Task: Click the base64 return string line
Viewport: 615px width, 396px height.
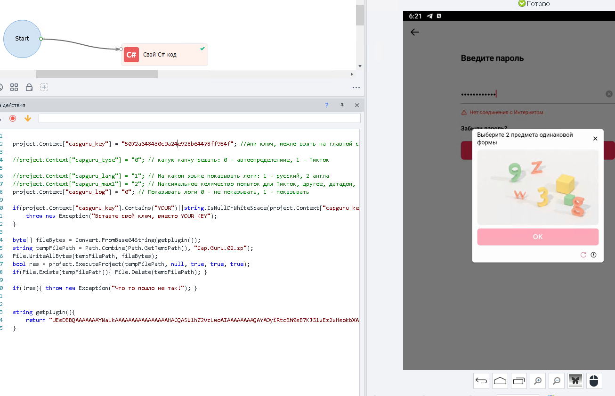Action: [x=193, y=320]
